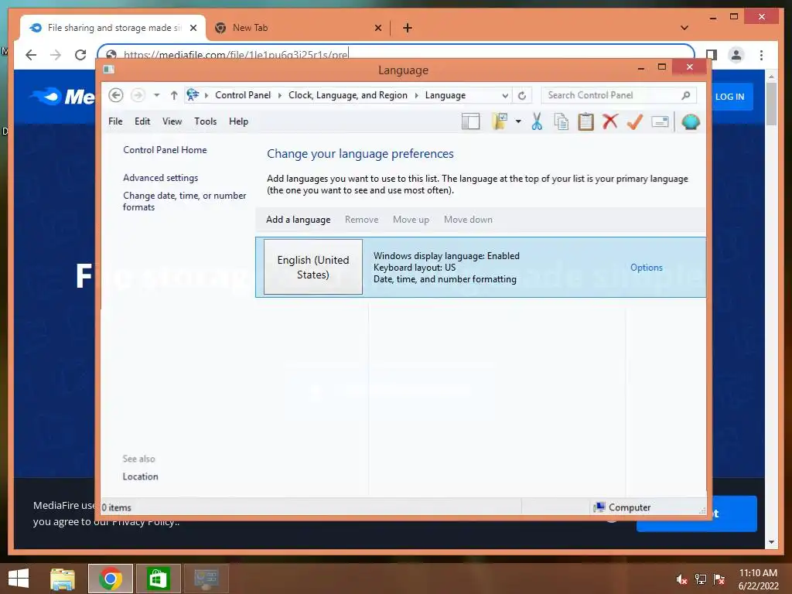Go forward in Language window
Screen dimensions: 792x594
[138, 95]
